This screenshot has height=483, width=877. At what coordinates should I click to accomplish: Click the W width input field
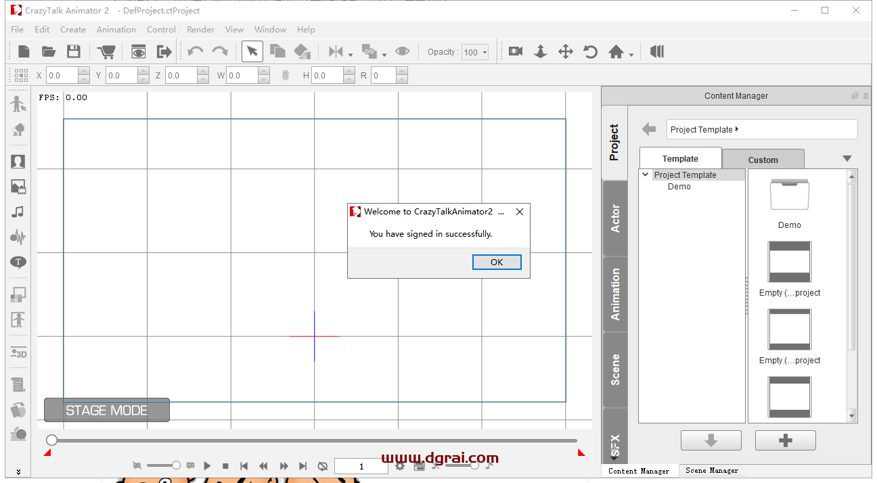pyautogui.click(x=242, y=76)
